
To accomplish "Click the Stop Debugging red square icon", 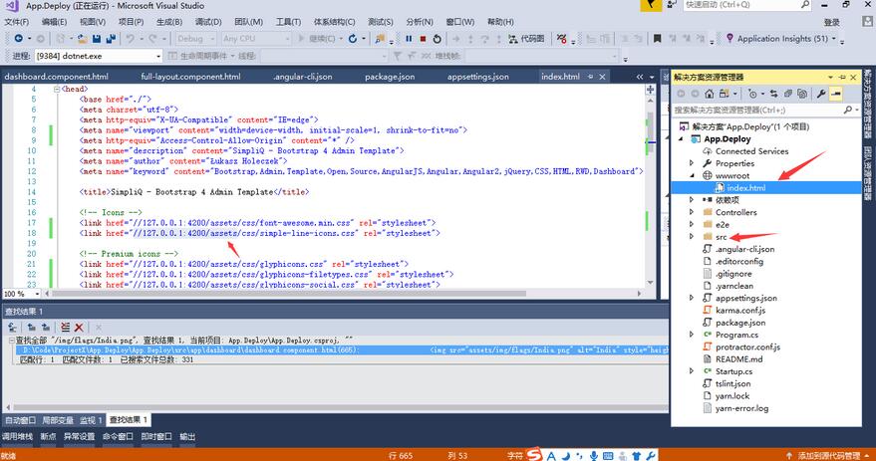I will click(x=423, y=39).
